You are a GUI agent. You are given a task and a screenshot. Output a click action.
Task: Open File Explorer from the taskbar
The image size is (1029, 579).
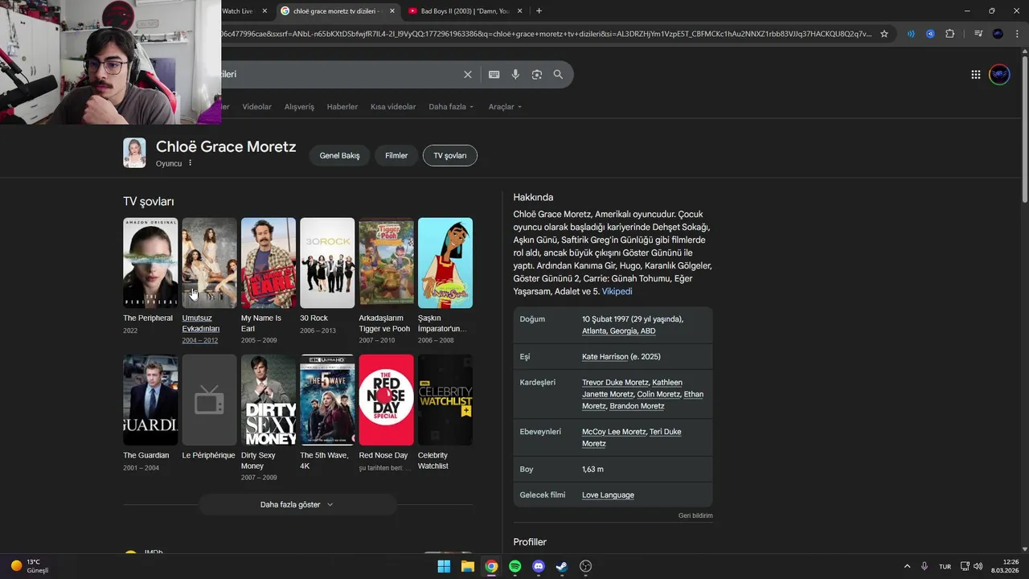pyautogui.click(x=468, y=566)
